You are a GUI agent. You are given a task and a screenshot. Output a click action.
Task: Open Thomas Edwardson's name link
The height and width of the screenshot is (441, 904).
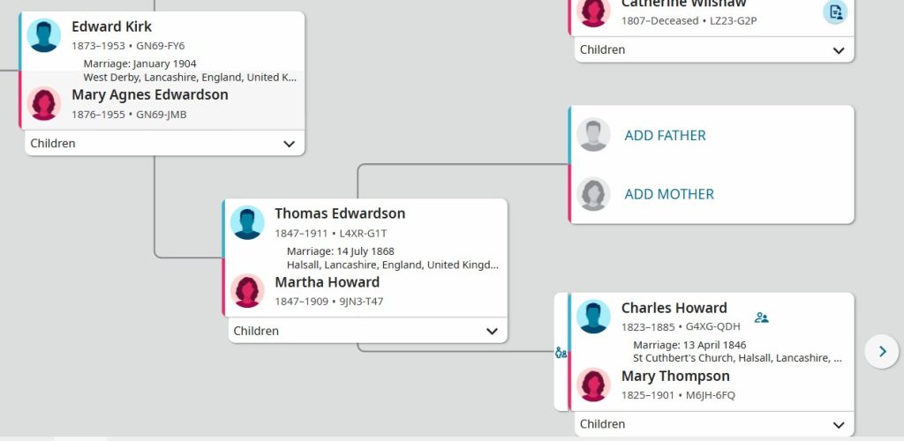(x=340, y=213)
